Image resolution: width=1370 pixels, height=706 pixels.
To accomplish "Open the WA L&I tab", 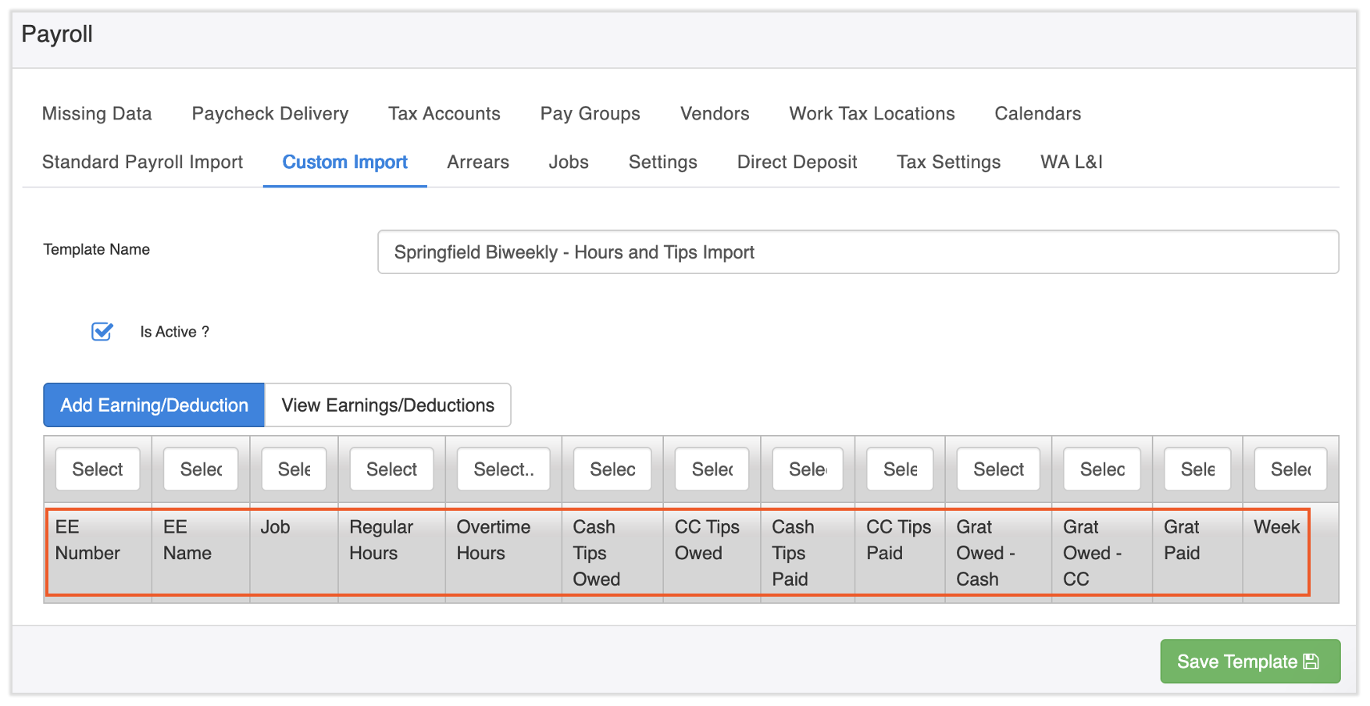I will tap(1071, 162).
